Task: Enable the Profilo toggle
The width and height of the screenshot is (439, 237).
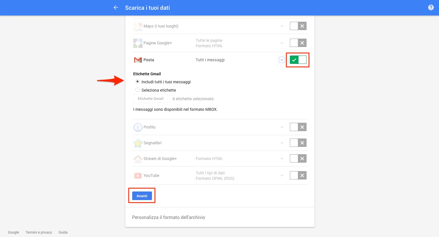Action: pos(298,127)
